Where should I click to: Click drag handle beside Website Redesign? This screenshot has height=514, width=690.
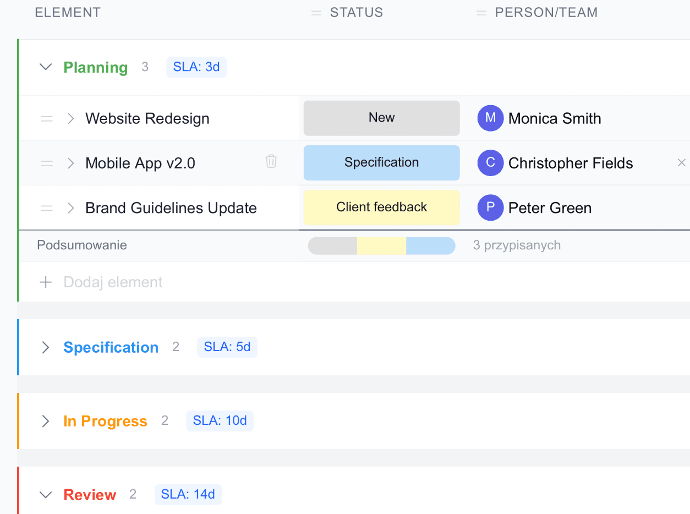(47, 118)
